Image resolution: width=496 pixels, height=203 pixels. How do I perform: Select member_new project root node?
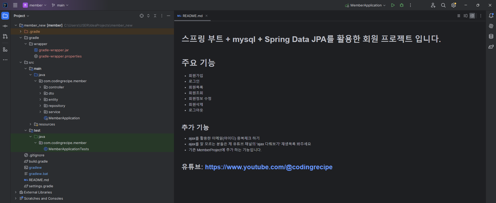(x=43, y=25)
